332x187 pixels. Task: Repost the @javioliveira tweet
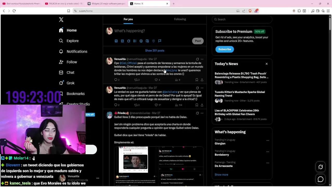click(x=137, y=105)
